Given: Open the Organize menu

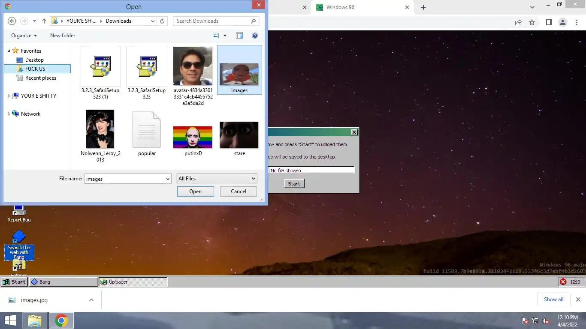Looking at the screenshot, I should [24, 36].
